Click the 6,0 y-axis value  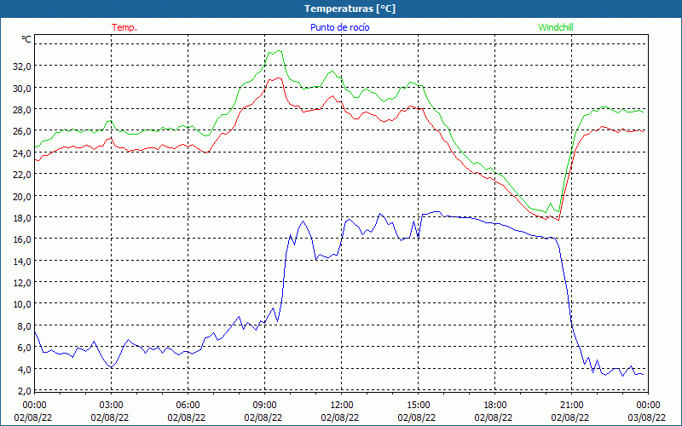[25, 348]
